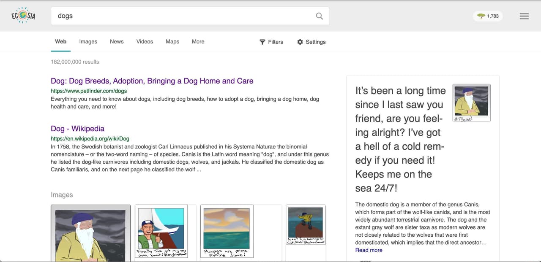Open the sea sunrise fishing thumbnail

(227, 231)
